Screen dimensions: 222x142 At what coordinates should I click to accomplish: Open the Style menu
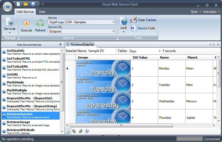click(196, 12)
